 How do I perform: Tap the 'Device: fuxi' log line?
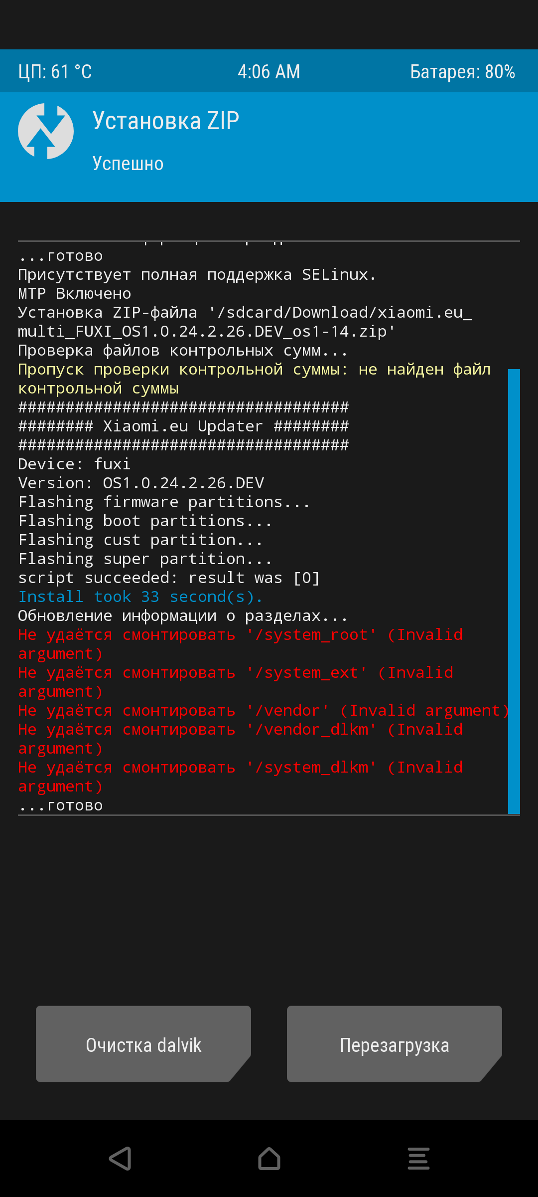[74, 464]
